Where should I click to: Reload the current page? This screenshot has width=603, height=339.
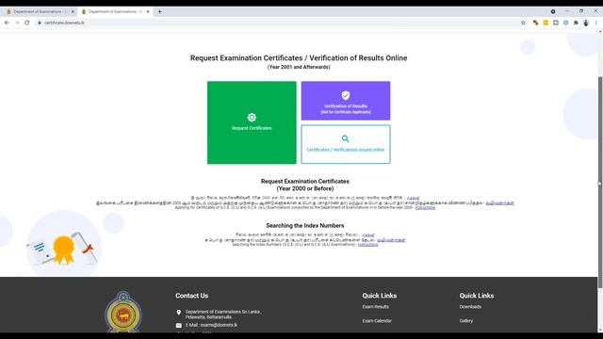(x=27, y=23)
